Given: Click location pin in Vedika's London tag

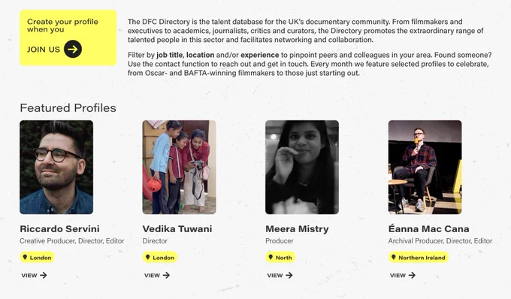Looking at the screenshot, I should click(147, 258).
